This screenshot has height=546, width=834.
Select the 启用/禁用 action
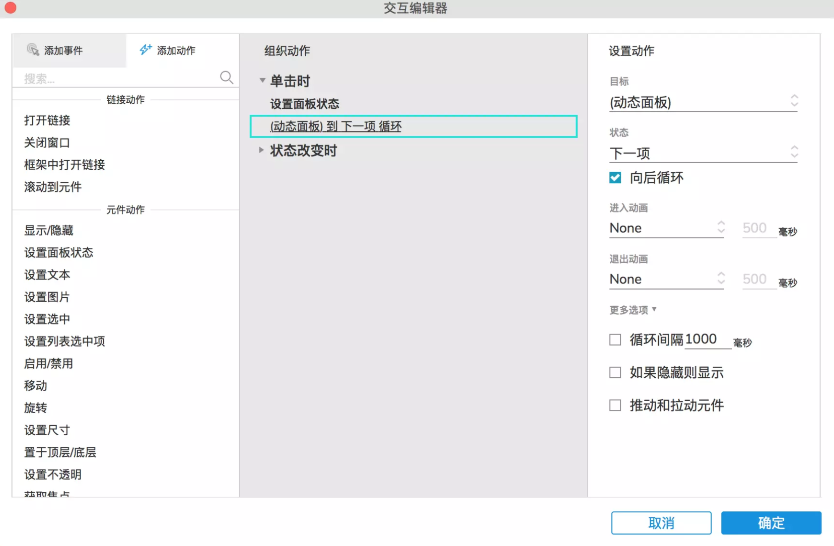point(49,364)
